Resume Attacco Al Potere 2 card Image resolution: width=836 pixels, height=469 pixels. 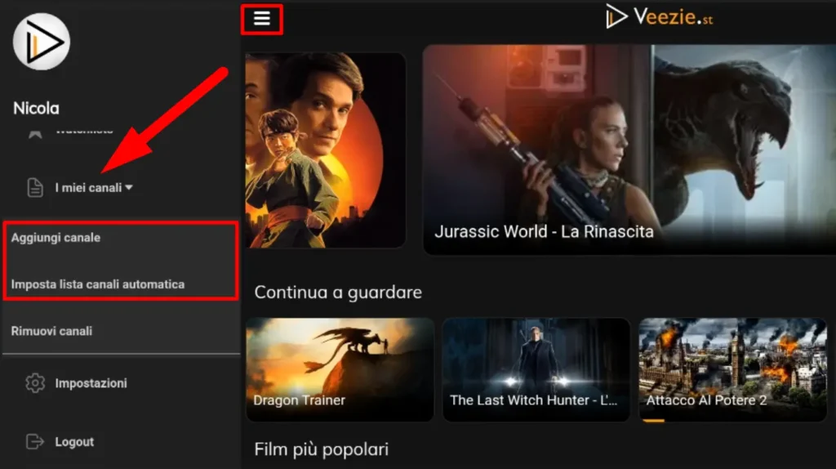coord(732,369)
